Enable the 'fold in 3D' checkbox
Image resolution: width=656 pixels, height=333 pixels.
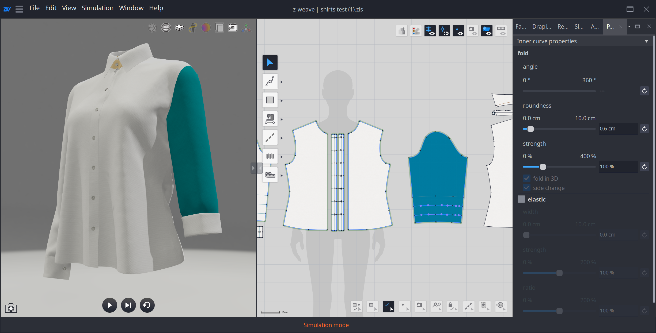(526, 178)
